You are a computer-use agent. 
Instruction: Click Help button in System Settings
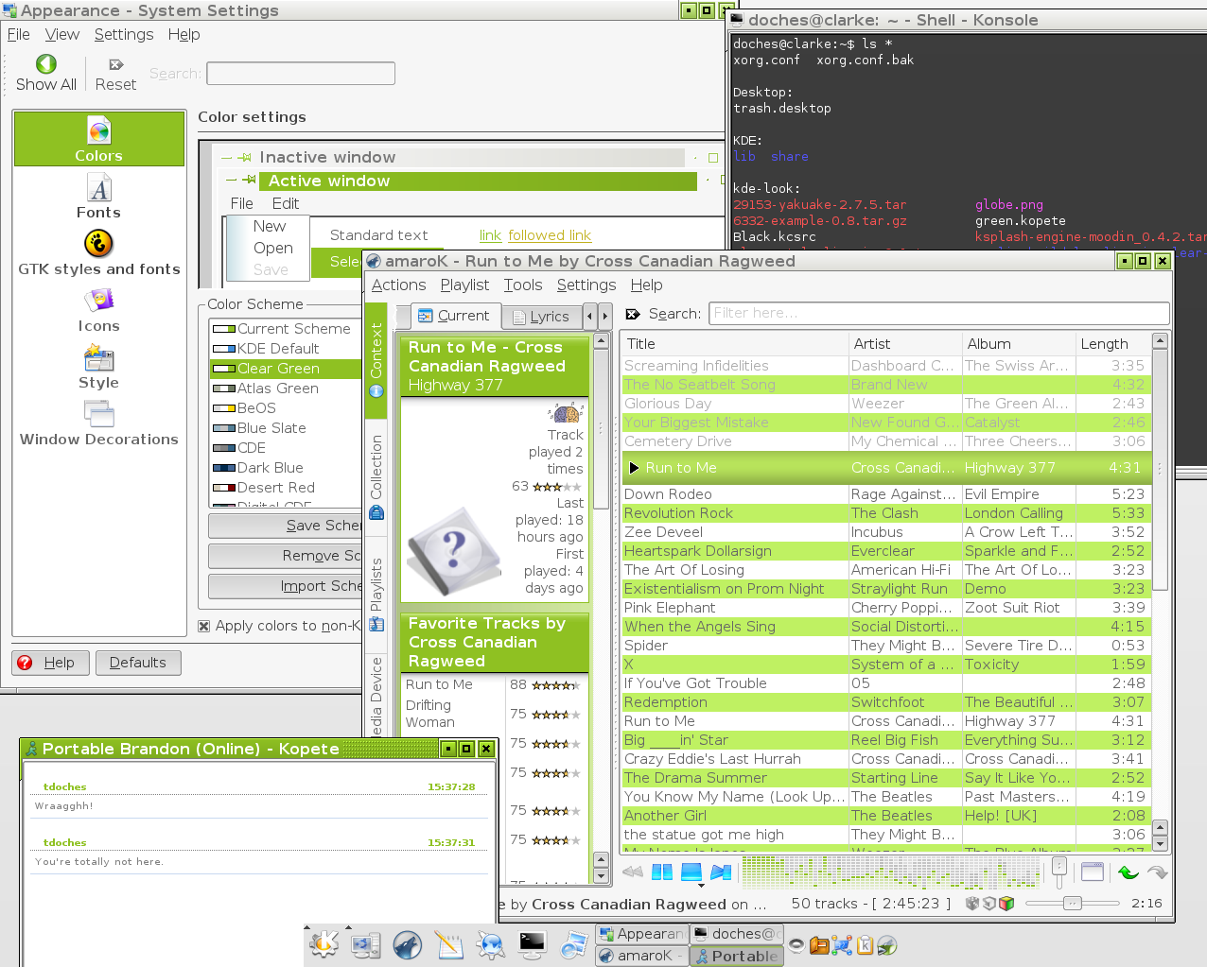(51, 663)
